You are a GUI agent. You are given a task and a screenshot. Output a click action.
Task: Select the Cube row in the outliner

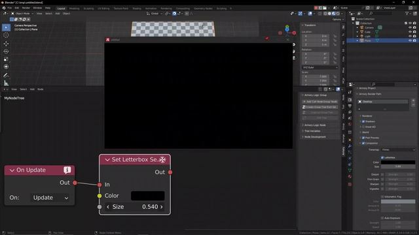[x=382, y=32]
